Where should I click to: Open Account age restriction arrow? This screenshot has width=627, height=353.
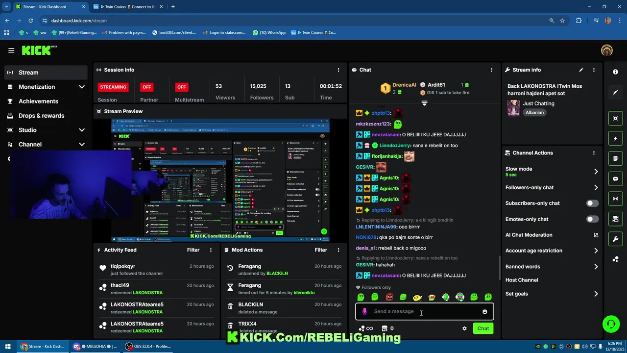596,251
